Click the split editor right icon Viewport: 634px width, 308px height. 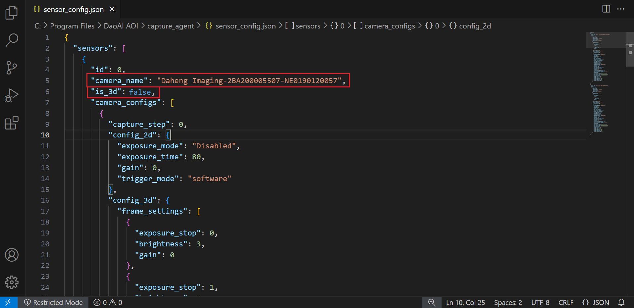click(606, 9)
